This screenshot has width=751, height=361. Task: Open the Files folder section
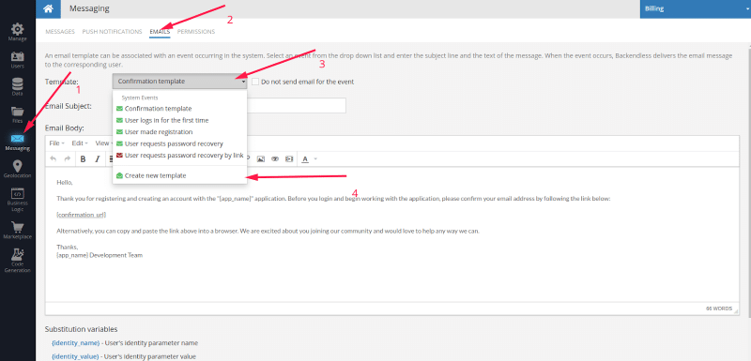[18, 114]
